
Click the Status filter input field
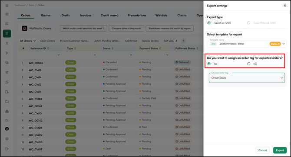pyautogui.click(x=114, y=55)
